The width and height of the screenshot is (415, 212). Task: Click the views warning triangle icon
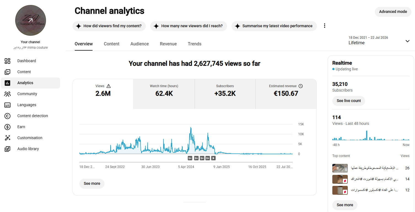[109, 86]
